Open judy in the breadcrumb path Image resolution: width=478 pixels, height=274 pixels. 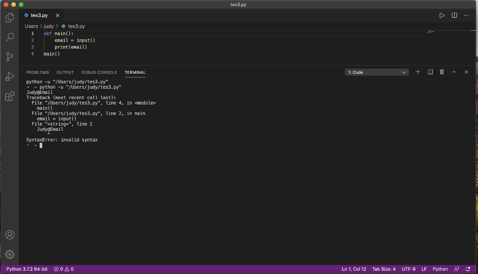(49, 26)
